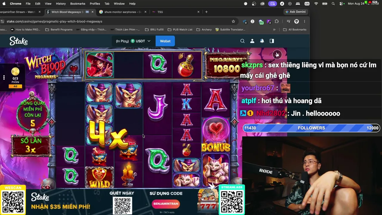Select the Witch Blood Megaways tab
The width and height of the screenshot is (382, 215).
pos(70,12)
